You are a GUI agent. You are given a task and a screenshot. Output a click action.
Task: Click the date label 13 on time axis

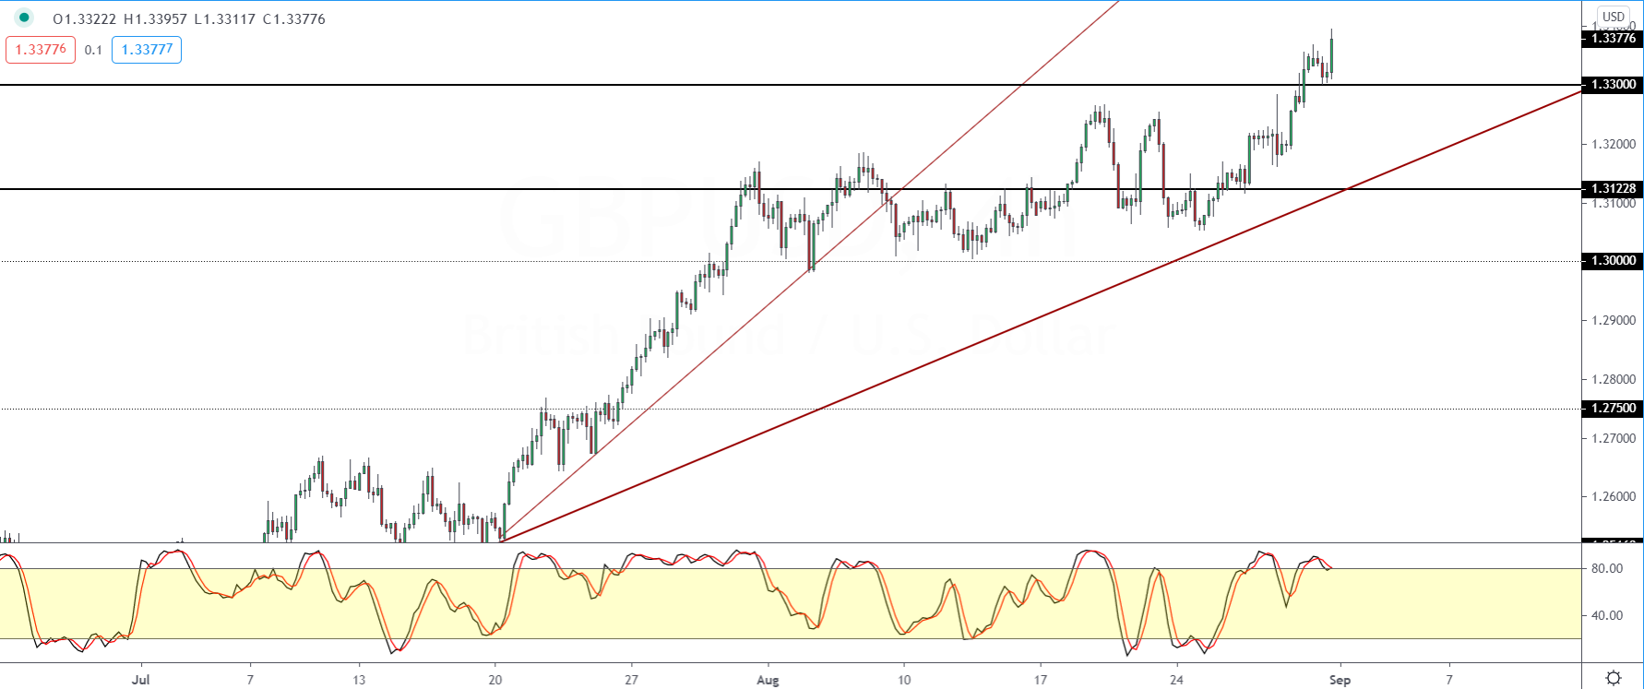[359, 680]
